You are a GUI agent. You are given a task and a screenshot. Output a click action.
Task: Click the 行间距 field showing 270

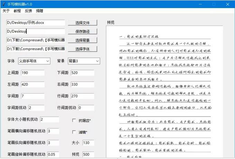click(x=82, y=96)
